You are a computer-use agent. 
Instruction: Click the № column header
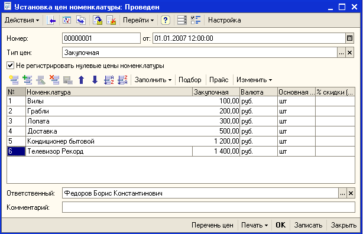click(16, 92)
